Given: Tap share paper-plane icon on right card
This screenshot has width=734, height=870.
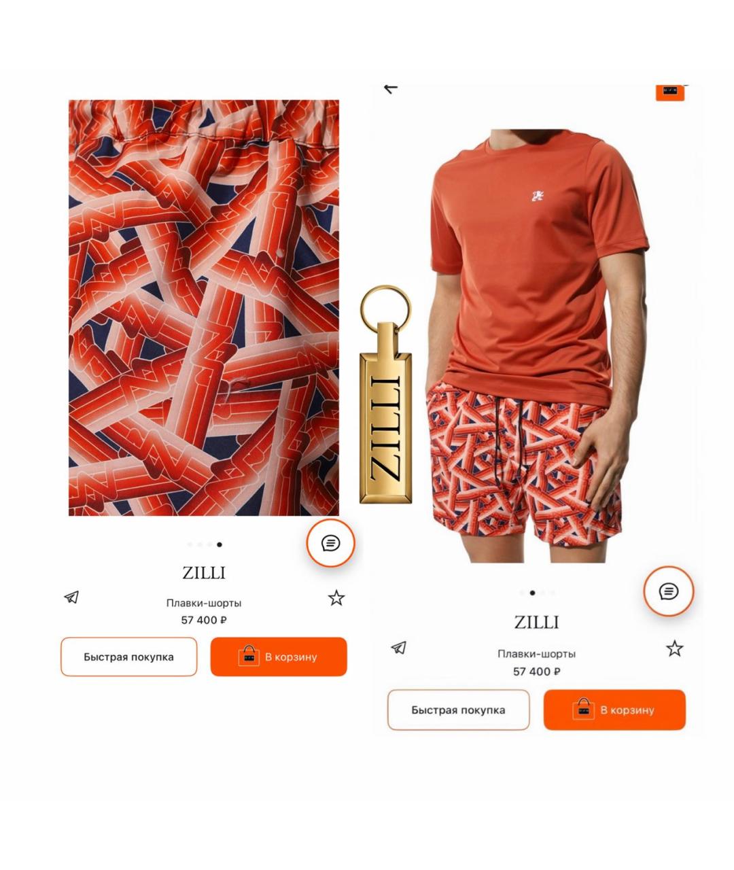Looking at the screenshot, I should [x=399, y=648].
